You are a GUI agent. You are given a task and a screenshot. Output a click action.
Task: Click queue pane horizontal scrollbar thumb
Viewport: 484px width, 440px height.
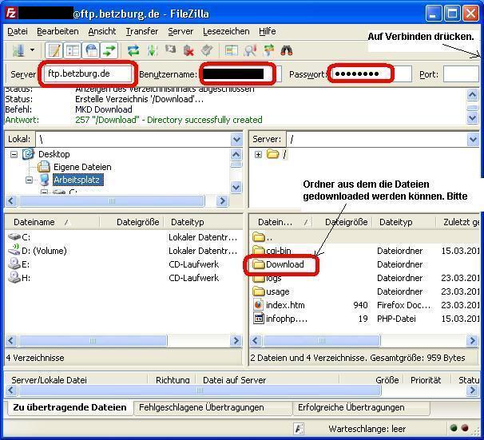point(200,390)
